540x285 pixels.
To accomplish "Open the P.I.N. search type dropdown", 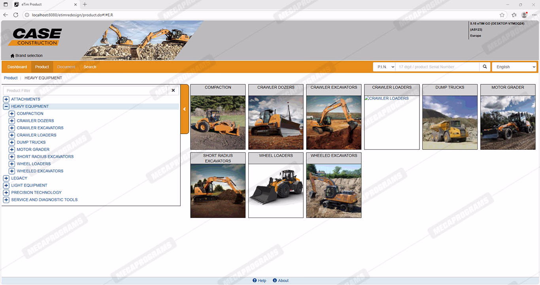I will click(384, 67).
